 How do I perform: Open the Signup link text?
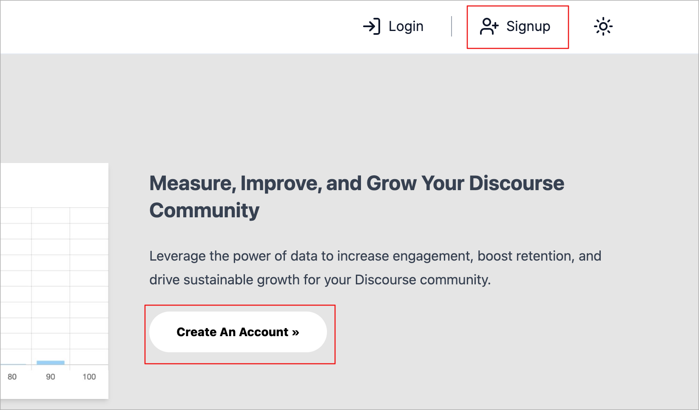point(528,26)
